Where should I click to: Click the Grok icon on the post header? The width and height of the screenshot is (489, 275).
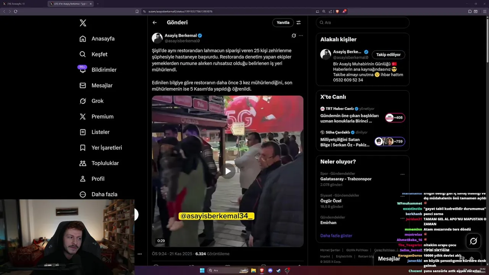click(x=293, y=36)
